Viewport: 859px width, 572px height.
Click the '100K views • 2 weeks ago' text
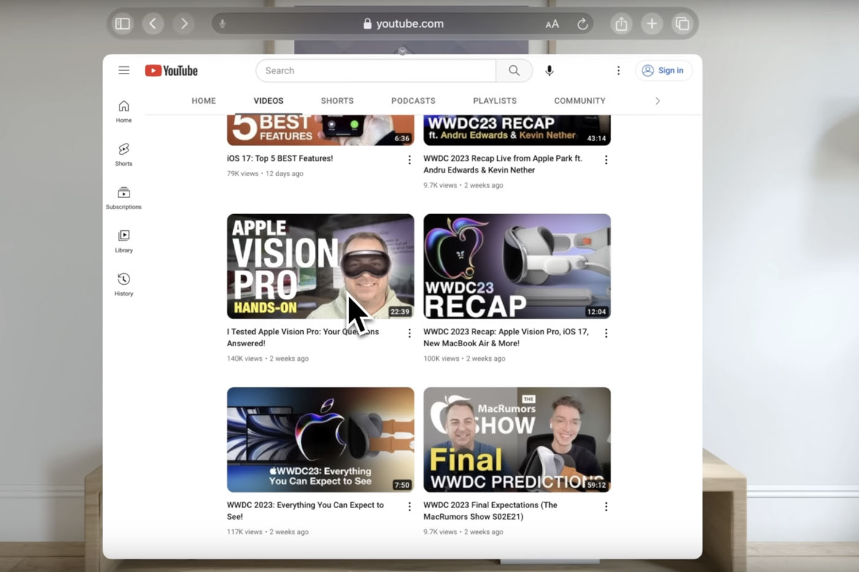point(464,358)
